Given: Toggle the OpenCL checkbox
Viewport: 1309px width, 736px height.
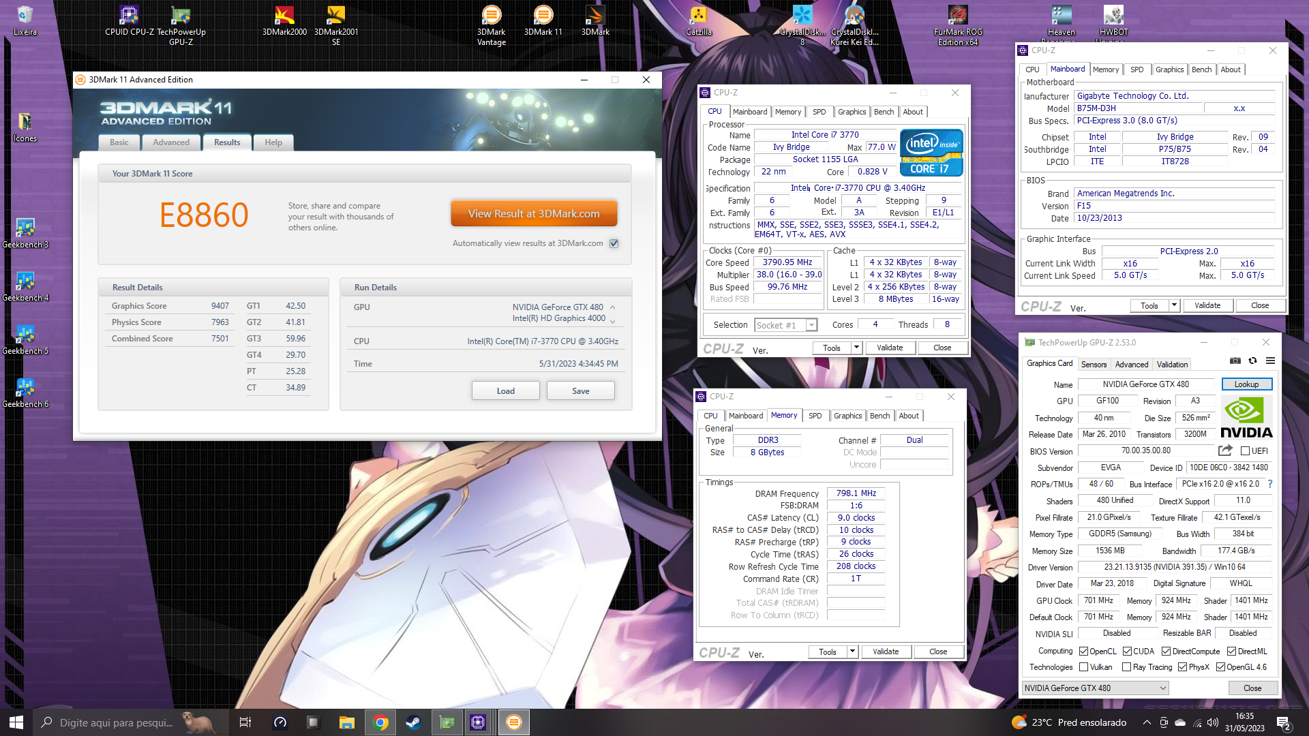Looking at the screenshot, I should [x=1083, y=651].
